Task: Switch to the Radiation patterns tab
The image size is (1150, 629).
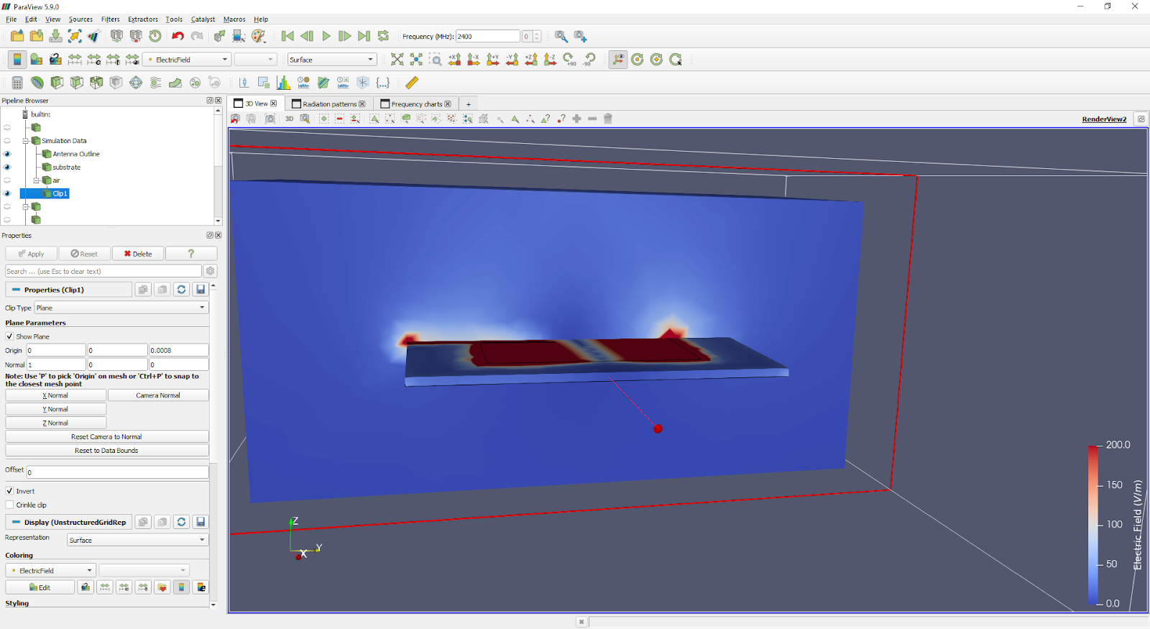Action: coord(329,104)
